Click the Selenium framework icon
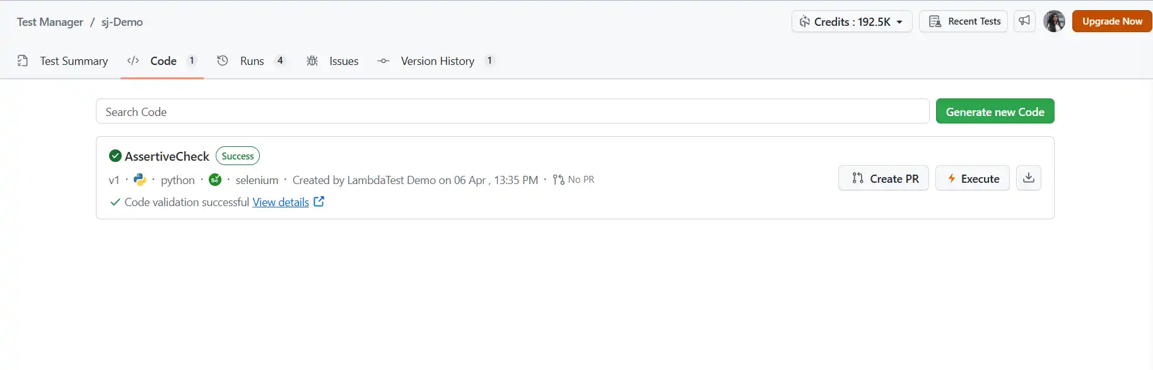Screen dimensions: 1153x370 click(x=215, y=180)
